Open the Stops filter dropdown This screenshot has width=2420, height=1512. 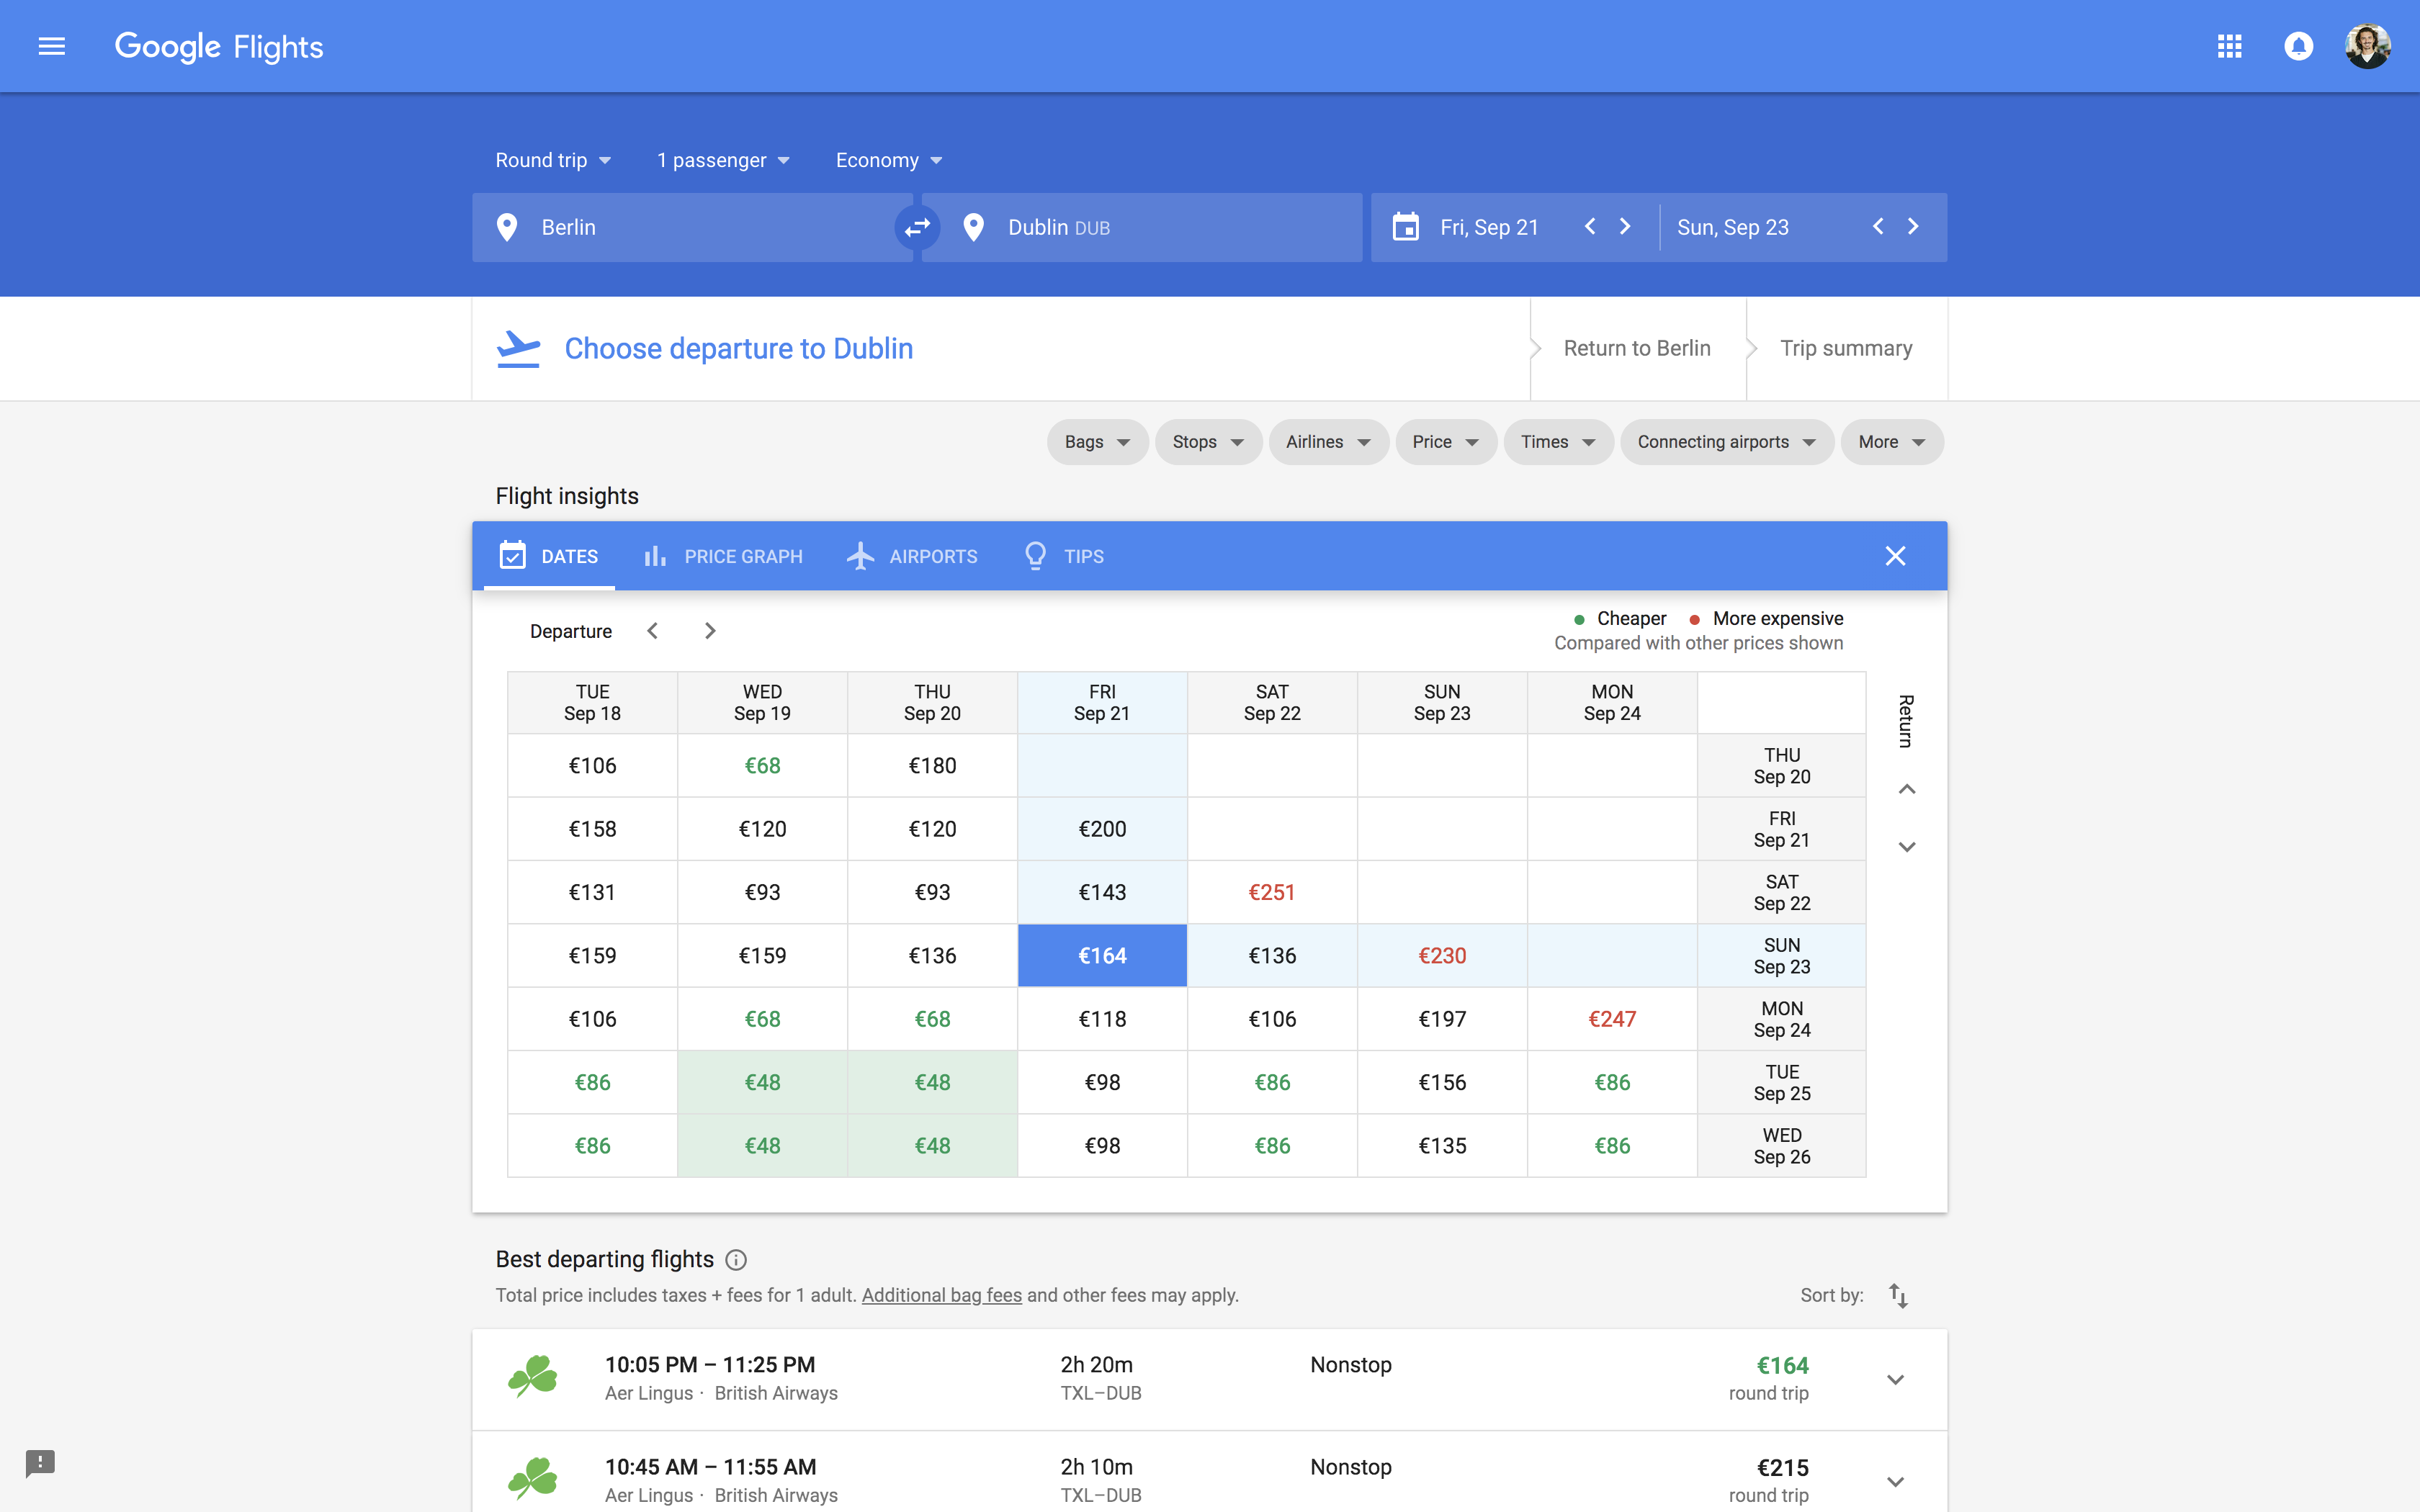pos(1207,441)
